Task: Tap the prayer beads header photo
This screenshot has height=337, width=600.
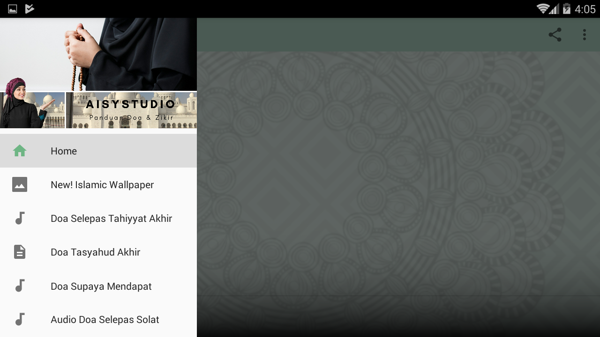Action: (98, 54)
